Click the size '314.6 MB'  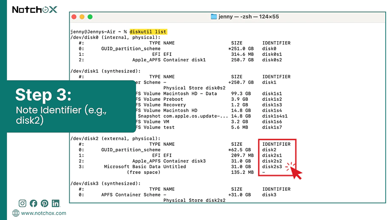click(x=242, y=54)
